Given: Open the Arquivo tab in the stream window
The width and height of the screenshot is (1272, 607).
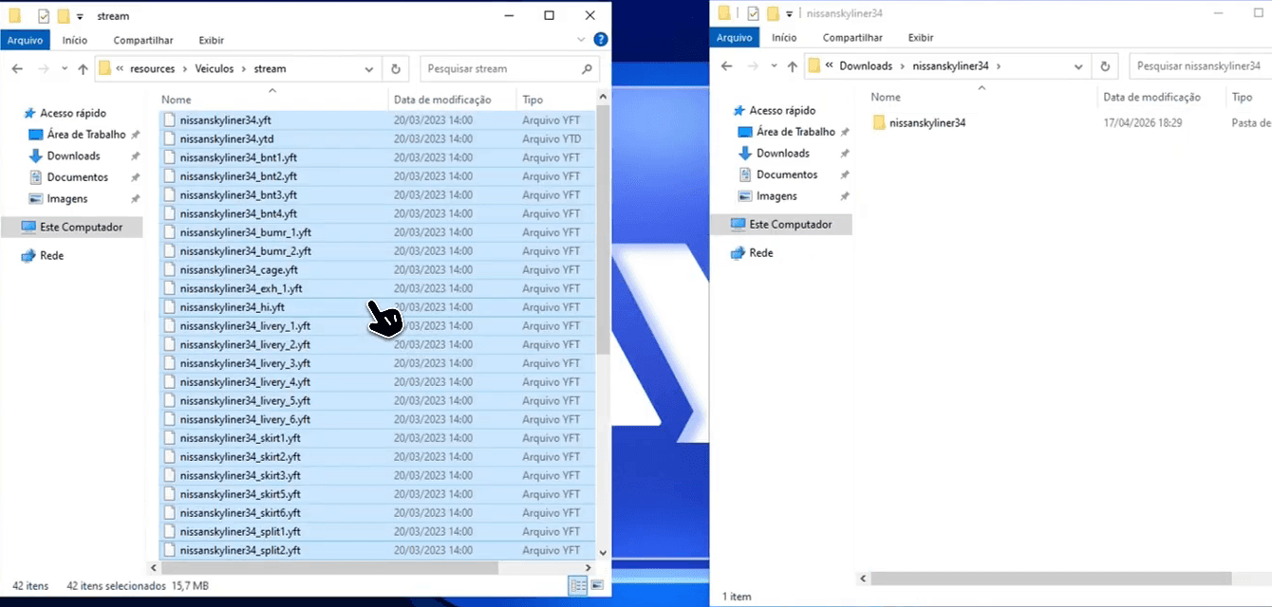Looking at the screenshot, I should [26, 40].
